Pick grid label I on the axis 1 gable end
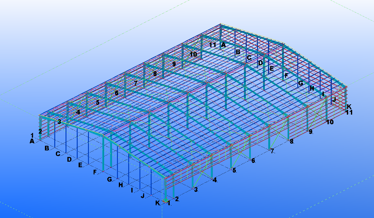This screenshot has width=374, height=218. [x=132, y=190]
